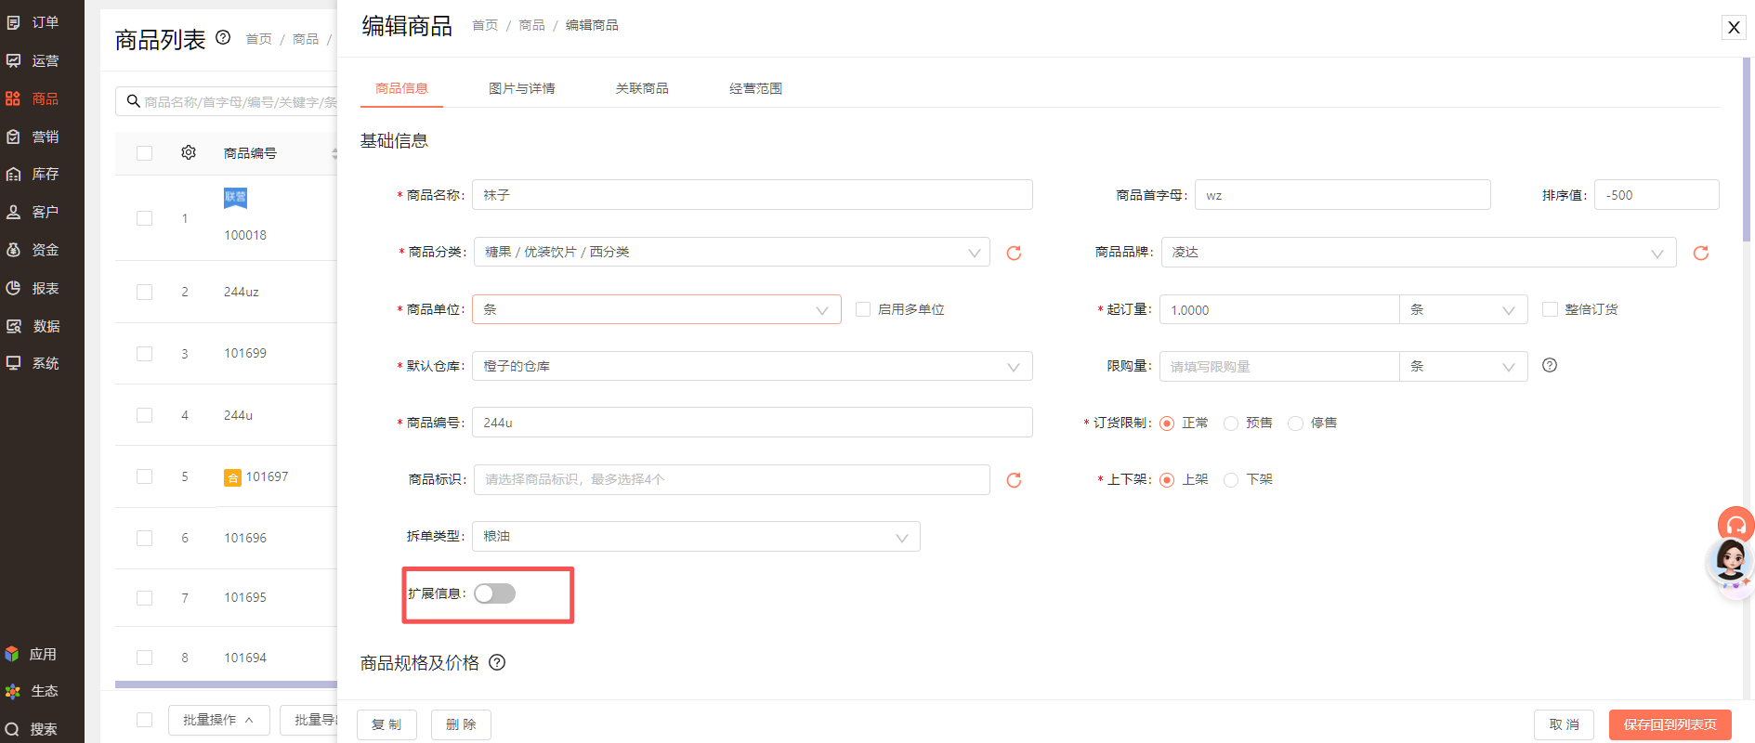Open the 应用 sidebar icon
Viewport: 1755px width, 743px height.
click(12, 654)
